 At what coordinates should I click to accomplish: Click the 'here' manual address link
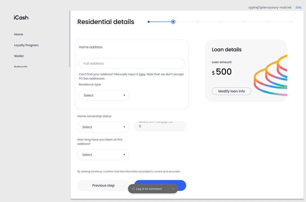click(142, 74)
